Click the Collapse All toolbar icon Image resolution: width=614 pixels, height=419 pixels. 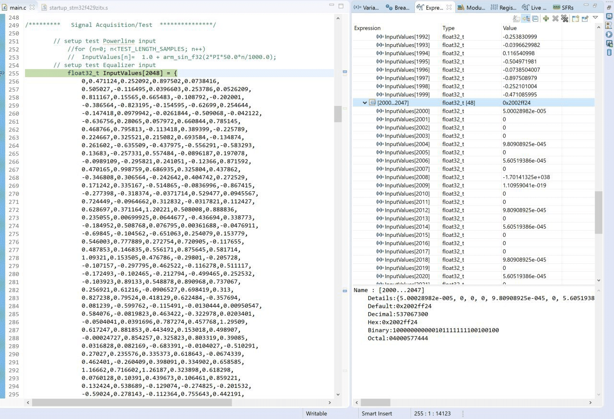(x=535, y=19)
